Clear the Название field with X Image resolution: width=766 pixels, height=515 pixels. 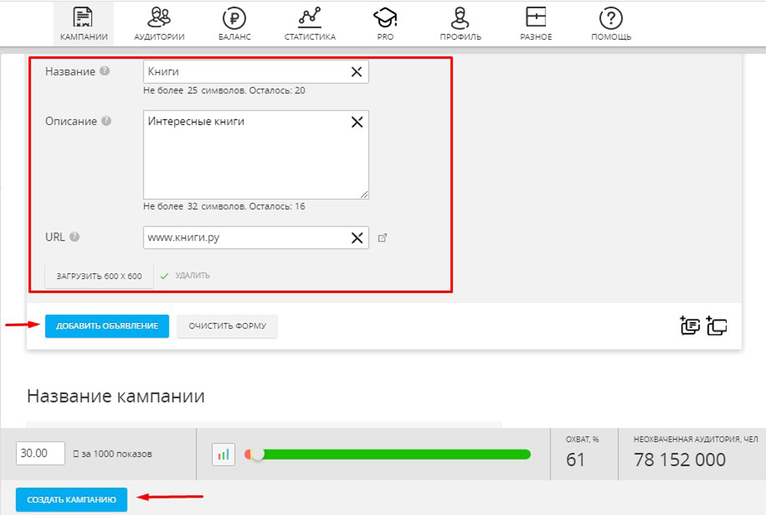[x=356, y=72]
